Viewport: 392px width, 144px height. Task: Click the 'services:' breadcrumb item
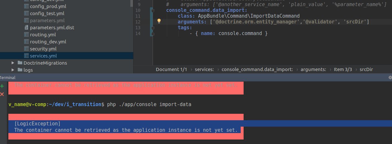(204, 69)
